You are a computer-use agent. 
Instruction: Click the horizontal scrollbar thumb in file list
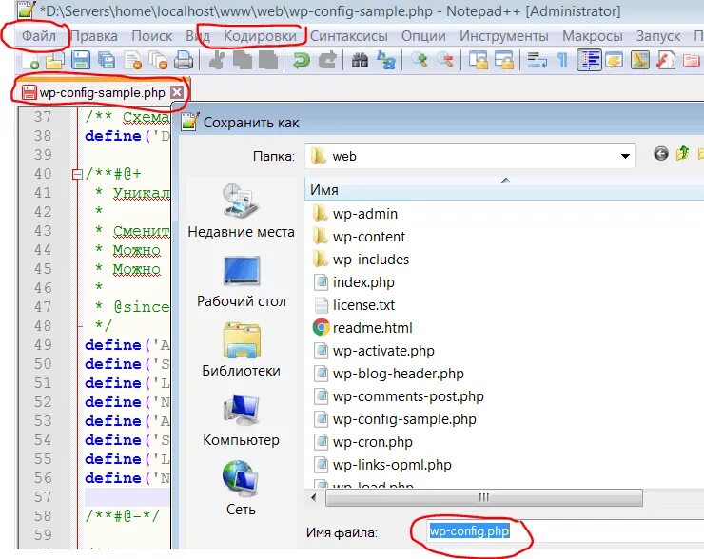(x=484, y=497)
